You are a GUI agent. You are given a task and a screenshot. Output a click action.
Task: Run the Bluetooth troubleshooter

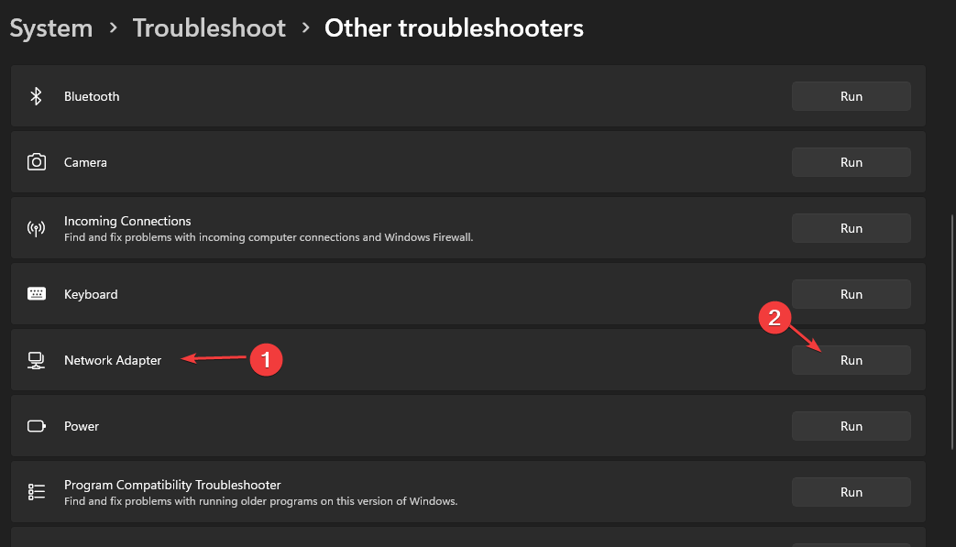(851, 96)
